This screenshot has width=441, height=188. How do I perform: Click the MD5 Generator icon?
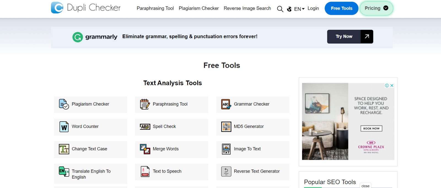226,127
